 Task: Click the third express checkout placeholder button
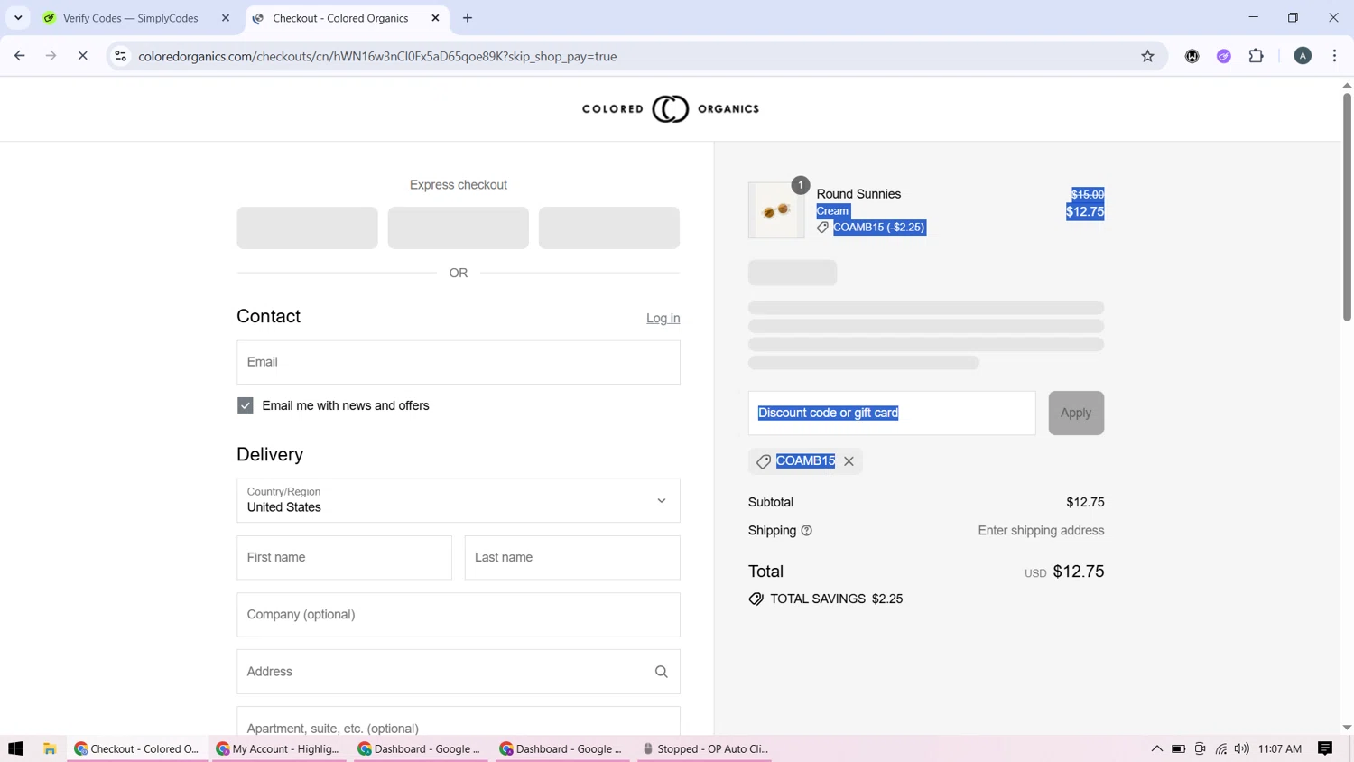(609, 228)
